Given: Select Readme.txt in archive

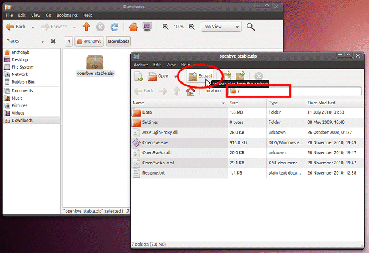Looking at the screenshot, I should (248, 173).
